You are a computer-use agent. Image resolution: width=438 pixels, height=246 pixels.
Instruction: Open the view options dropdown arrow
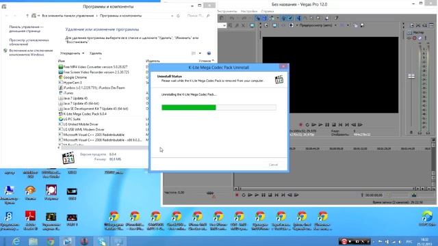[x=200, y=53]
